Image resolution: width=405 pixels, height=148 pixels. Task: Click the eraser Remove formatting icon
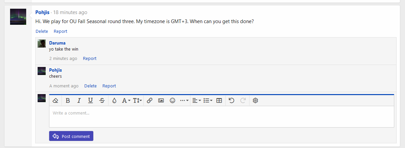(56, 100)
